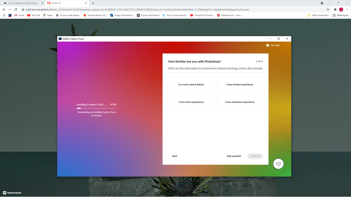Open the YouTube bookmark

pos(33,15)
